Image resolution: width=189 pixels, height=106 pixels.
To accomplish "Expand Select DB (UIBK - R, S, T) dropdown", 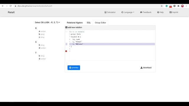I will point(47,22).
